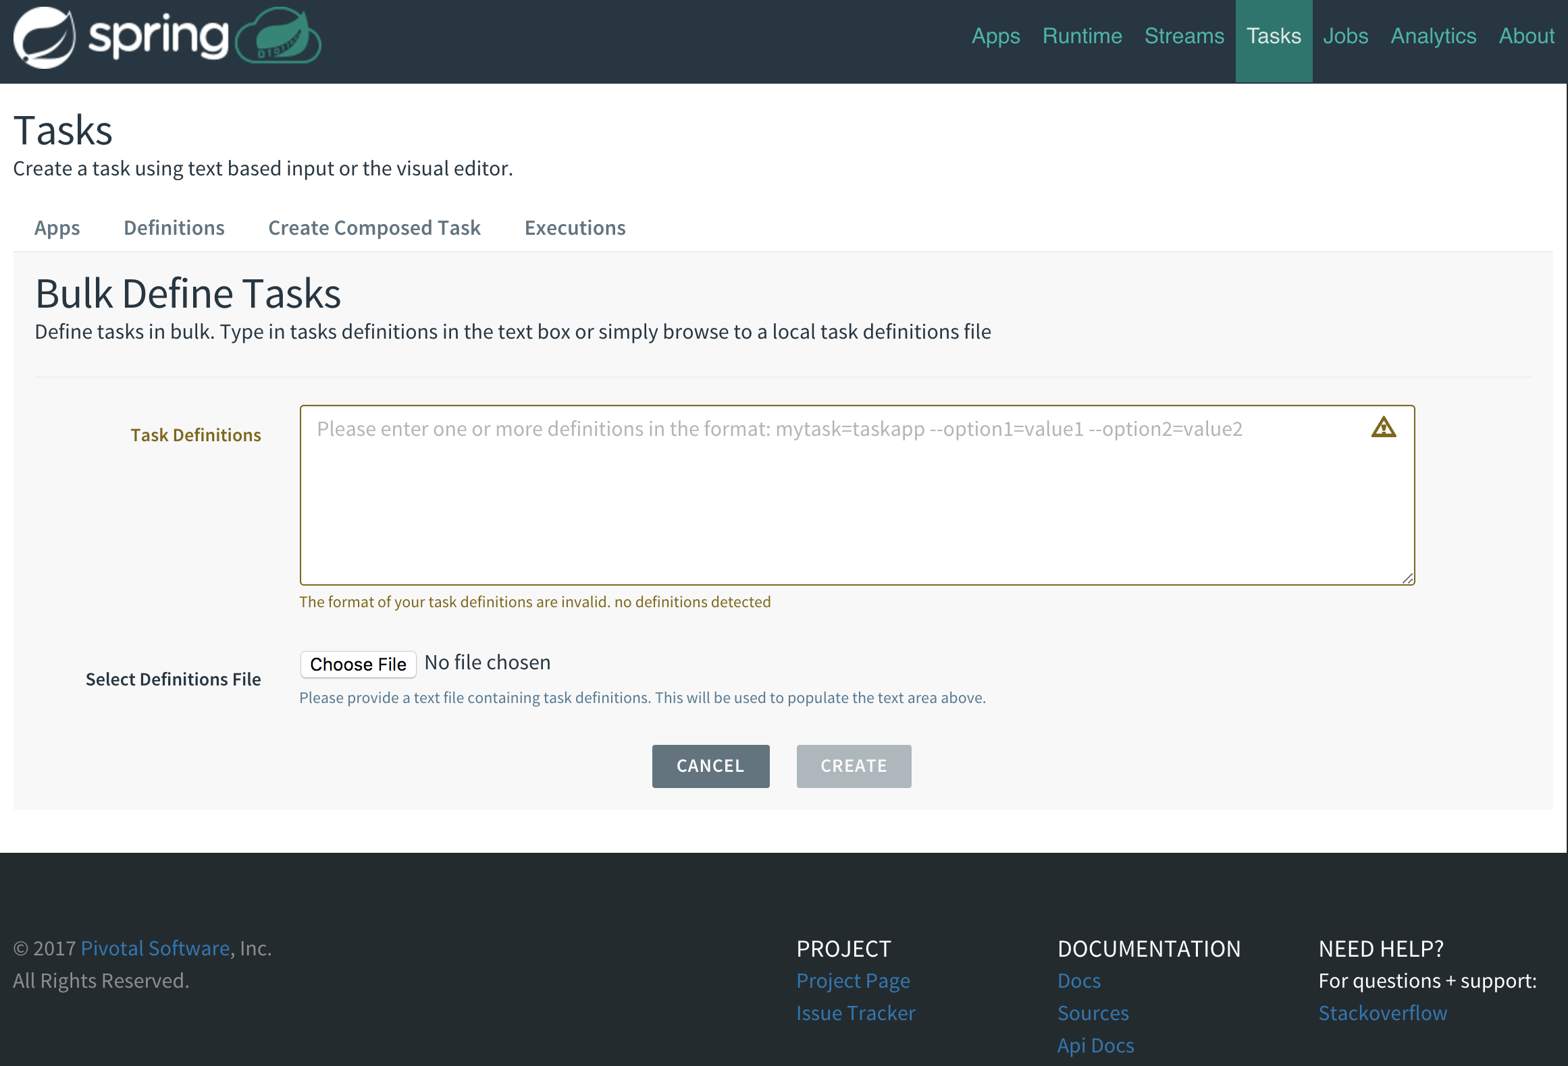Open the Streams navigation item

[1184, 36]
